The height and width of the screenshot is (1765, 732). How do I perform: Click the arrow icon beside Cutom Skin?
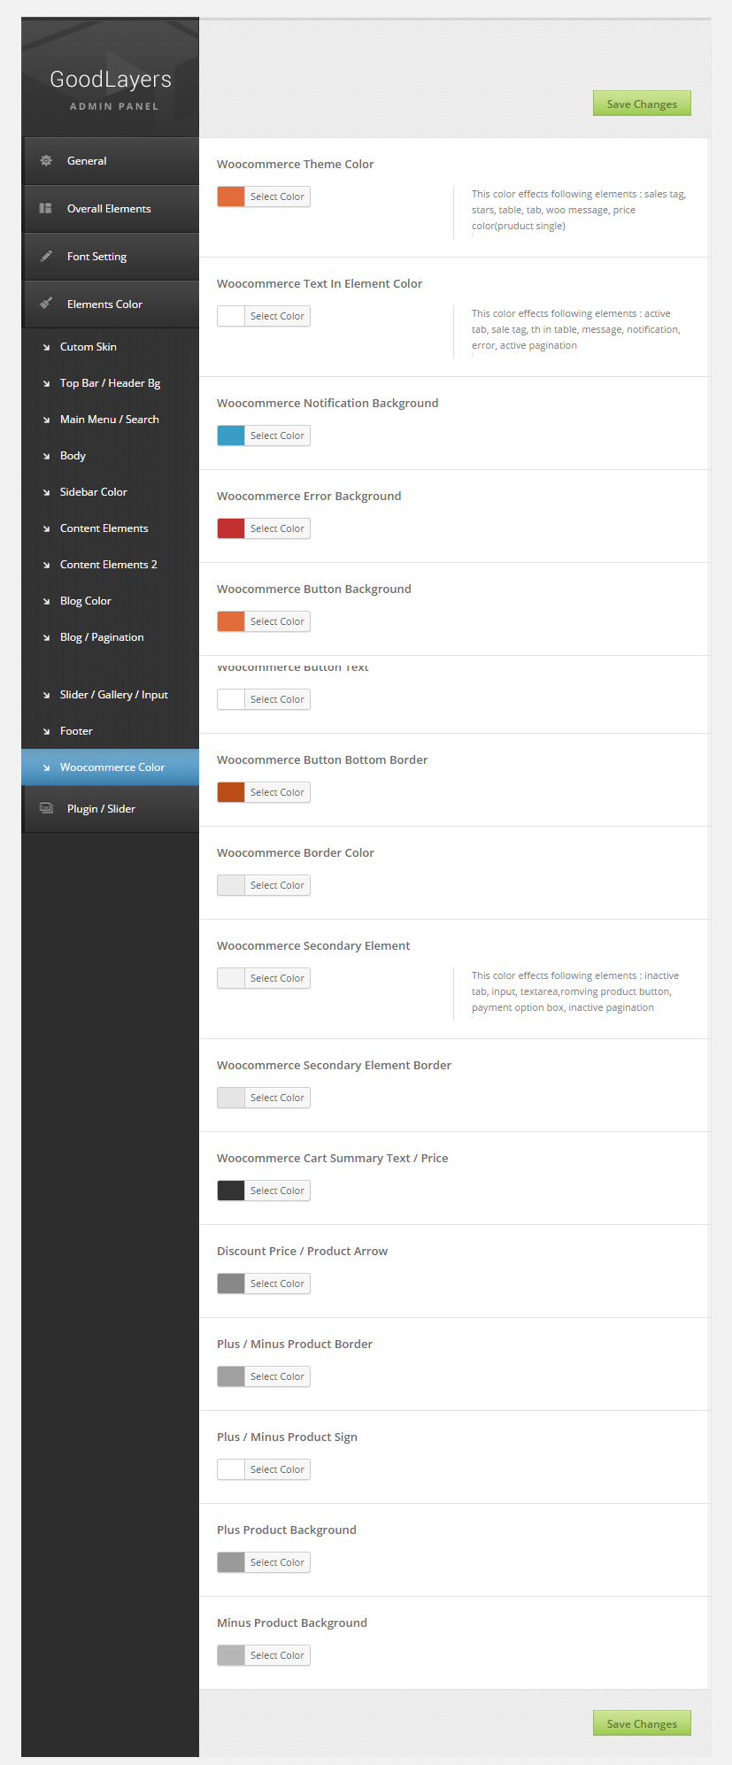(x=46, y=347)
